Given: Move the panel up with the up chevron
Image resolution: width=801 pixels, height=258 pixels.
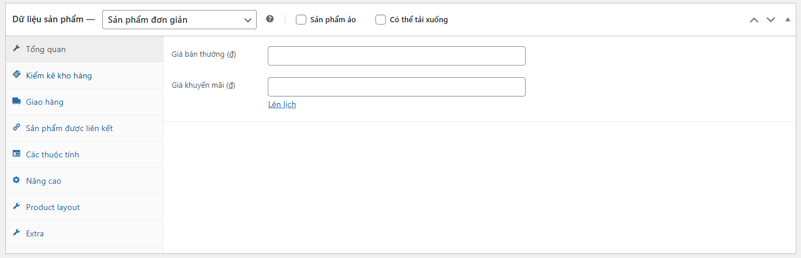Looking at the screenshot, I should point(754,19).
